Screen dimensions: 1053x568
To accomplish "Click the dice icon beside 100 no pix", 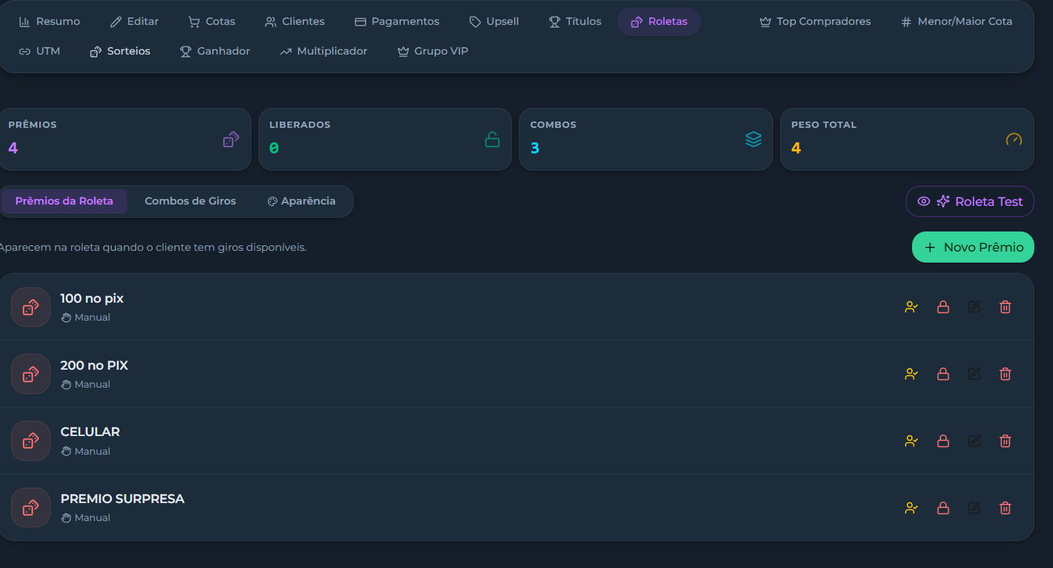I will point(30,307).
